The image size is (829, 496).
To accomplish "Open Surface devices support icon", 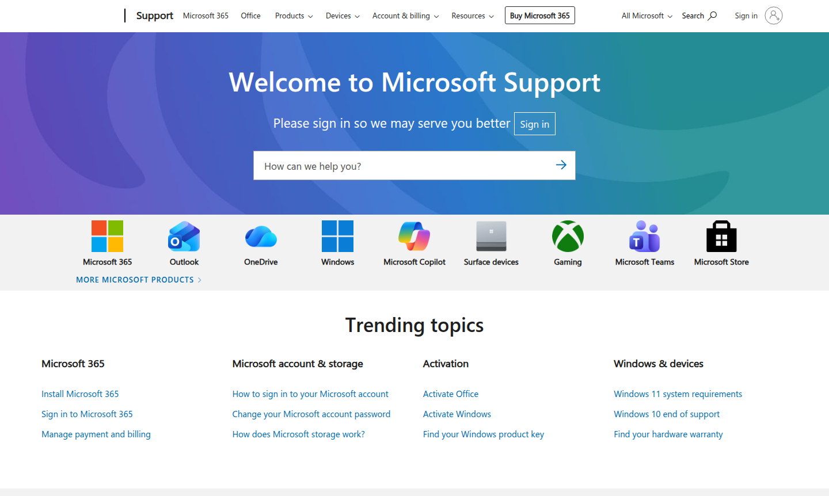I will 491,236.
